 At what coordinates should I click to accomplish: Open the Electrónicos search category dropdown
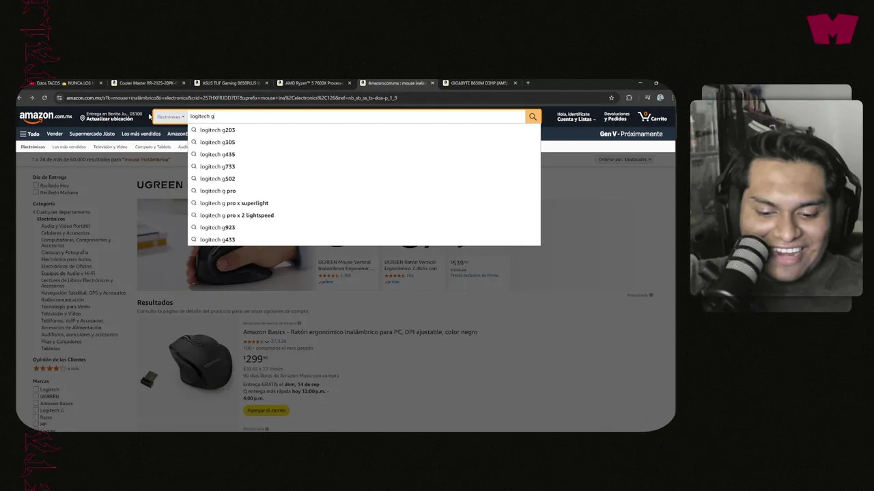171,117
